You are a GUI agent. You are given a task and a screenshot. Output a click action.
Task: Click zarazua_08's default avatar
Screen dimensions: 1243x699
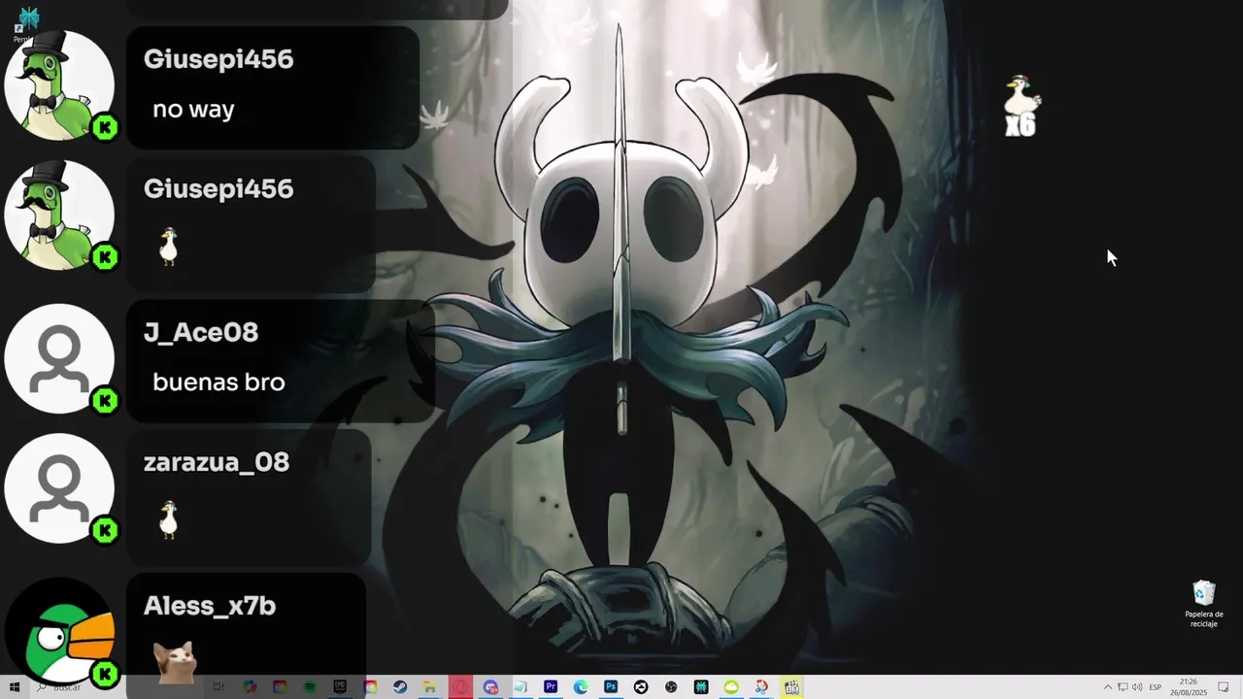click(x=59, y=488)
